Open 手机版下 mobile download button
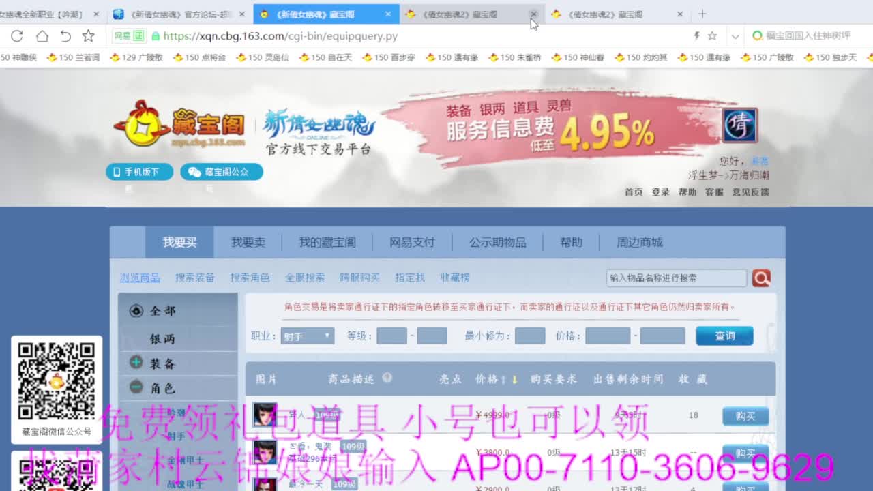 (x=139, y=172)
